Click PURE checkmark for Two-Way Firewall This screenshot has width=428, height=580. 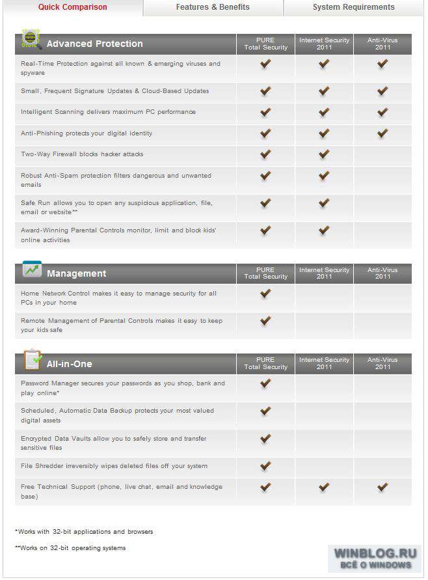pos(265,154)
